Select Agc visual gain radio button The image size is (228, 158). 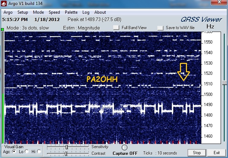(14, 152)
